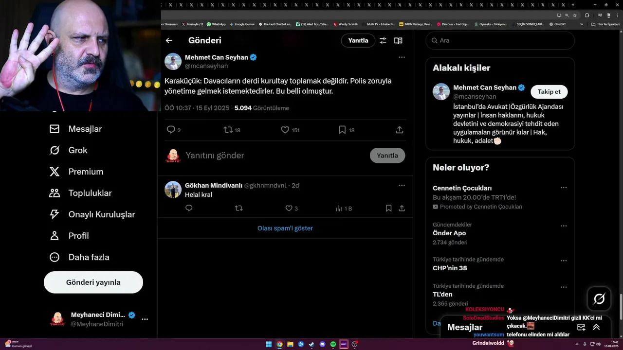Follow Mehmet Can Seyhan with Takip et
Screen dimensions: 623x350
coord(549,91)
